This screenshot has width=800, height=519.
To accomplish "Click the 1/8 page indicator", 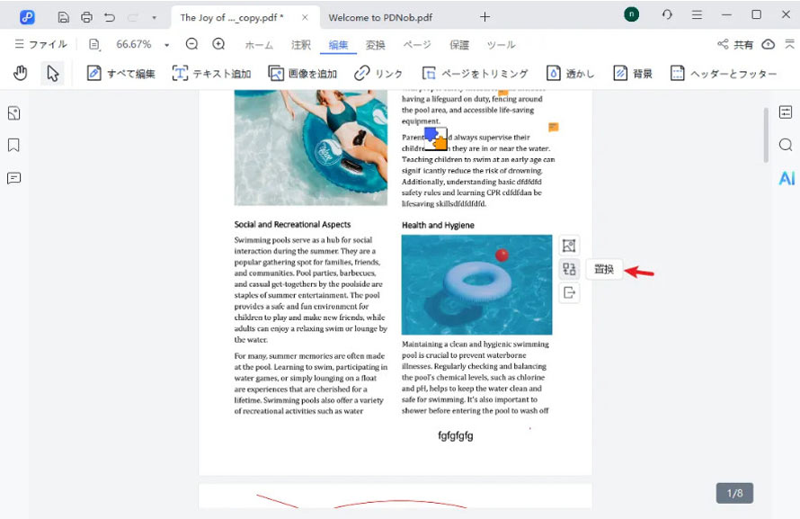I will pos(734,493).
